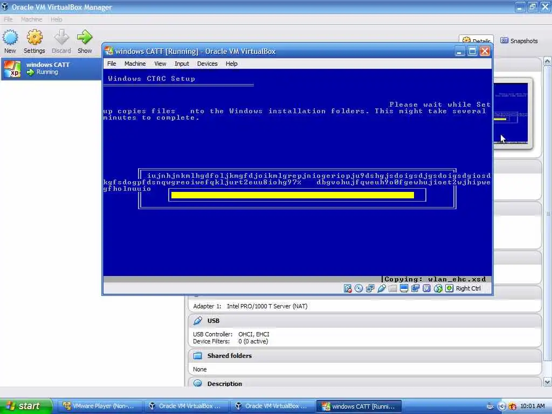Click the display monitor indicator icon

pos(404,288)
